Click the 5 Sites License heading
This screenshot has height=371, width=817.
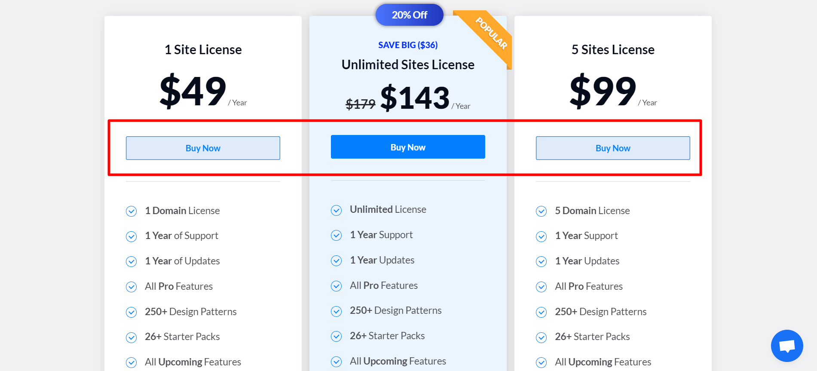pos(613,50)
